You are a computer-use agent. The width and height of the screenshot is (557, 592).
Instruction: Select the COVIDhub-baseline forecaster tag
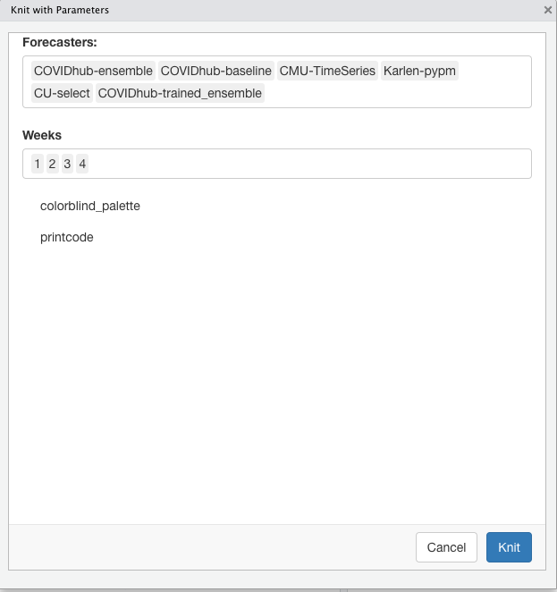click(216, 71)
